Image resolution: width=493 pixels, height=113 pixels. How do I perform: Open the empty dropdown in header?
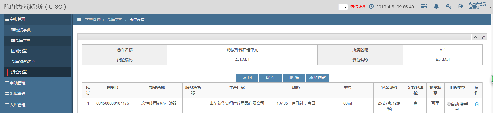343,7
